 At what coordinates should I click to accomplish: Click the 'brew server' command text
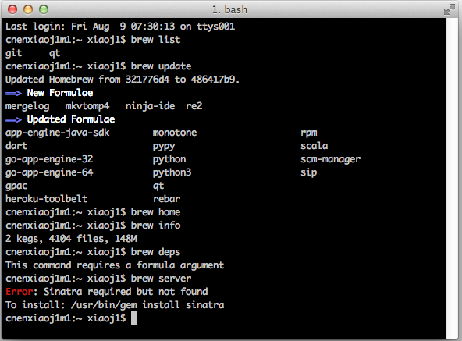161,279
